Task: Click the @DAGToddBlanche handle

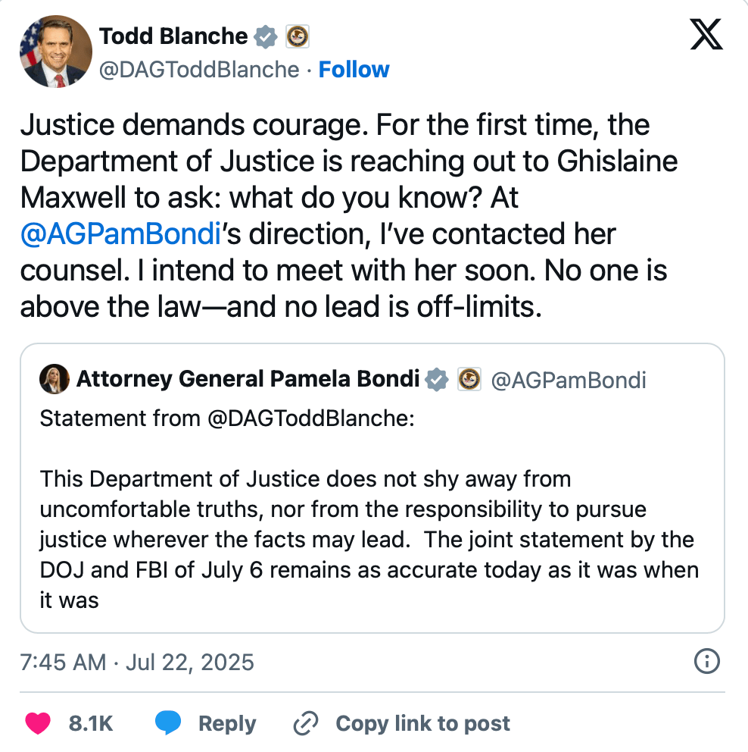Action: point(199,70)
